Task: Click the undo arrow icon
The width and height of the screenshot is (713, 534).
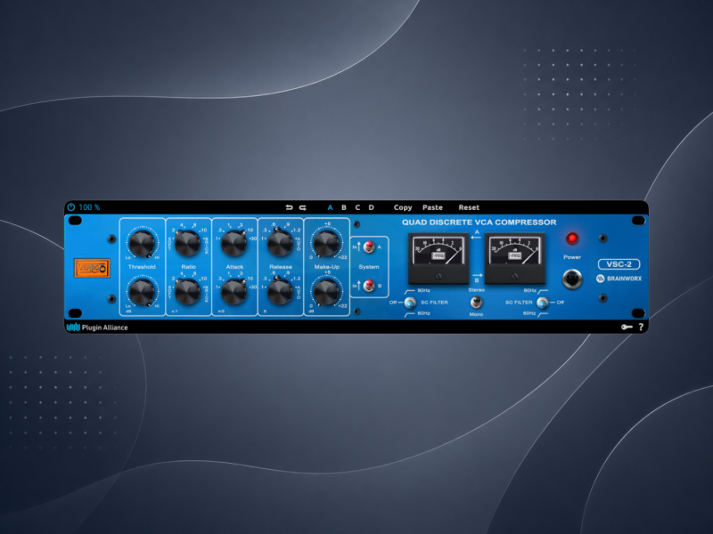Action: coord(289,207)
